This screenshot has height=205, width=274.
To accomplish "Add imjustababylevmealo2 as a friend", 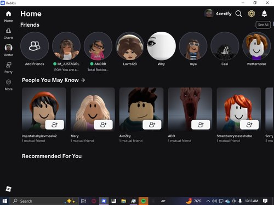I will [x=54, y=125].
